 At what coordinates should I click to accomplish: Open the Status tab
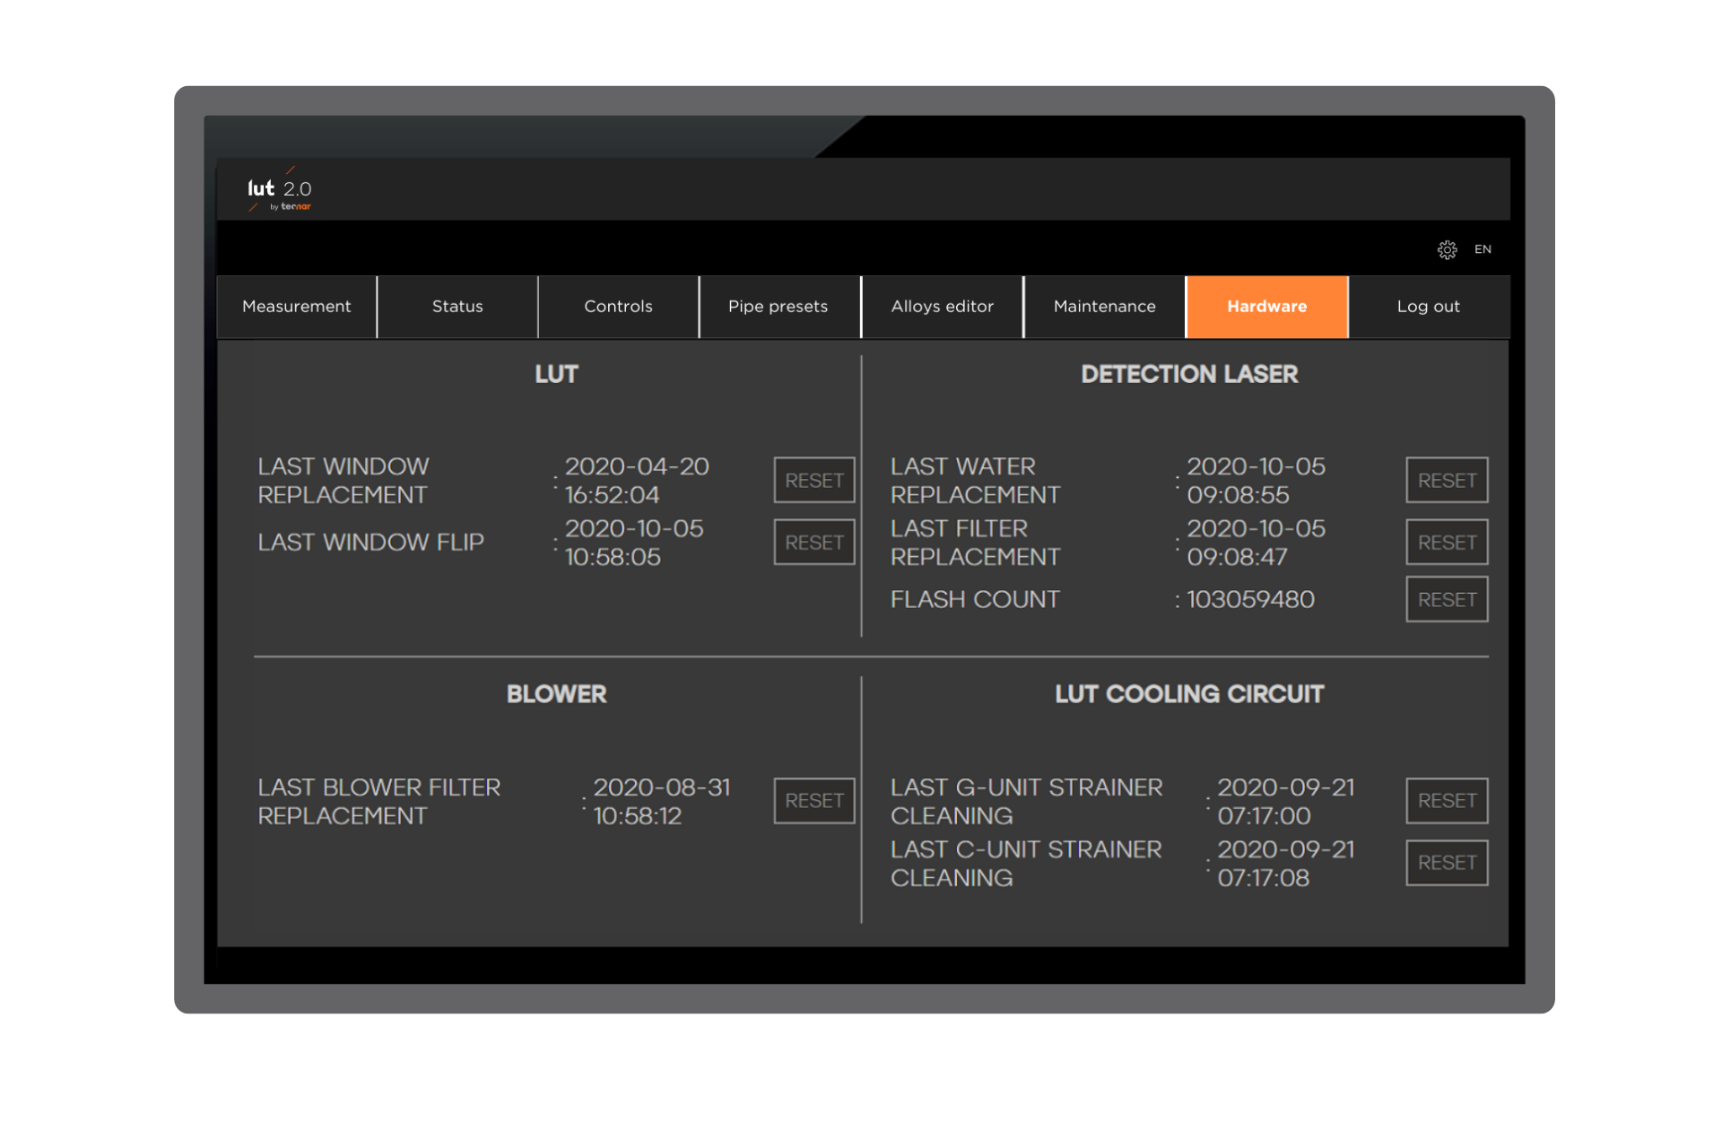pyautogui.click(x=457, y=307)
